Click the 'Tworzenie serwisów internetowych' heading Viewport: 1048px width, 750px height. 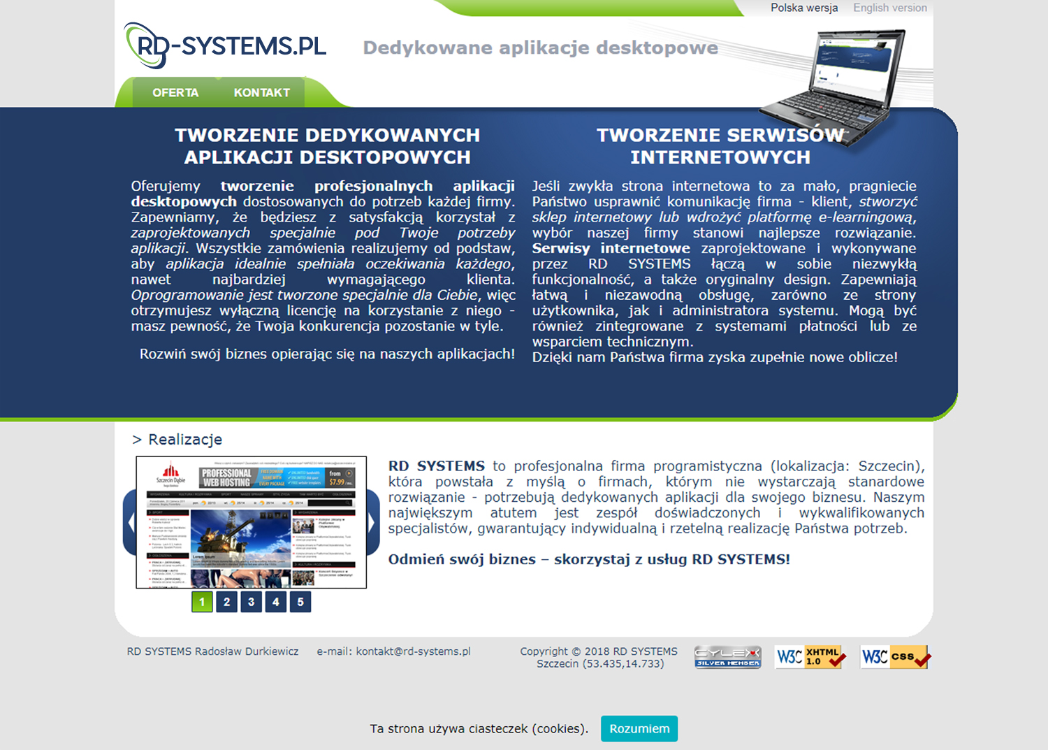point(720,146)
